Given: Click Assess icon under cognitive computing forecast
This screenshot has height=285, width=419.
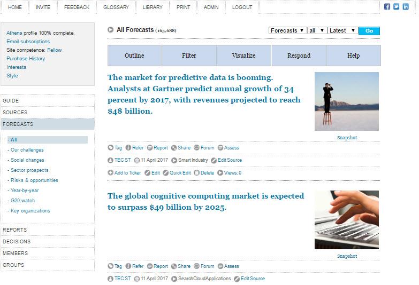Looking at the screenshot, I should [220, 266].
